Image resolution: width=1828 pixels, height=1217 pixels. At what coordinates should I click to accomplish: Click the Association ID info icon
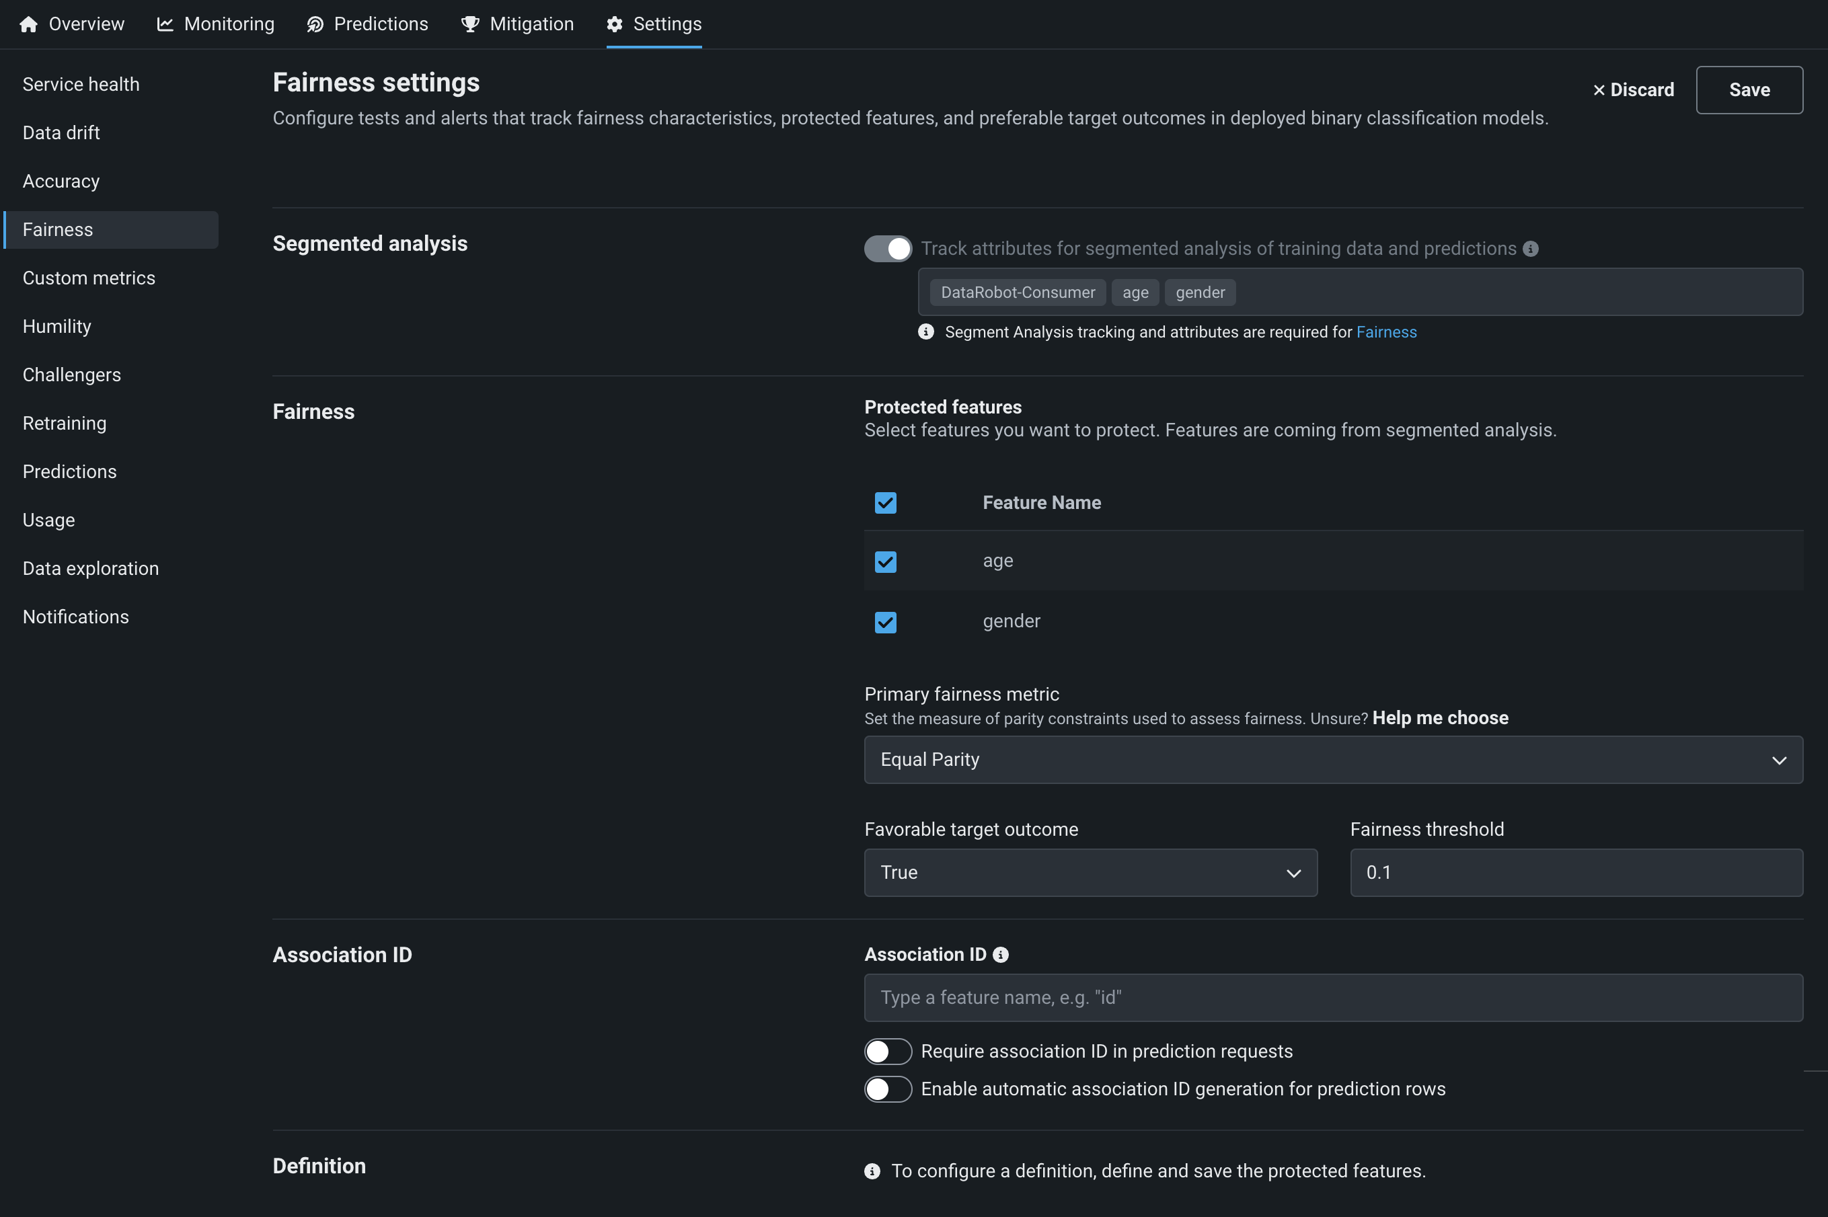point(1001,955)
